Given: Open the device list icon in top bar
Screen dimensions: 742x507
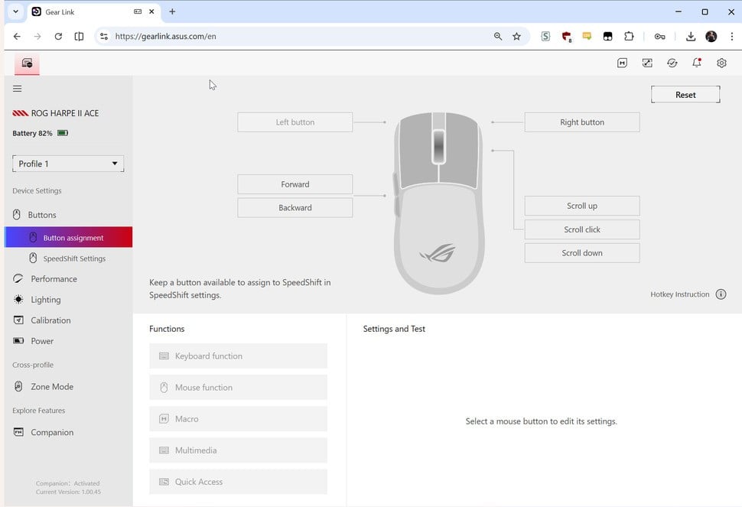Looking at the screenshot, I should [x=27, y=63].
